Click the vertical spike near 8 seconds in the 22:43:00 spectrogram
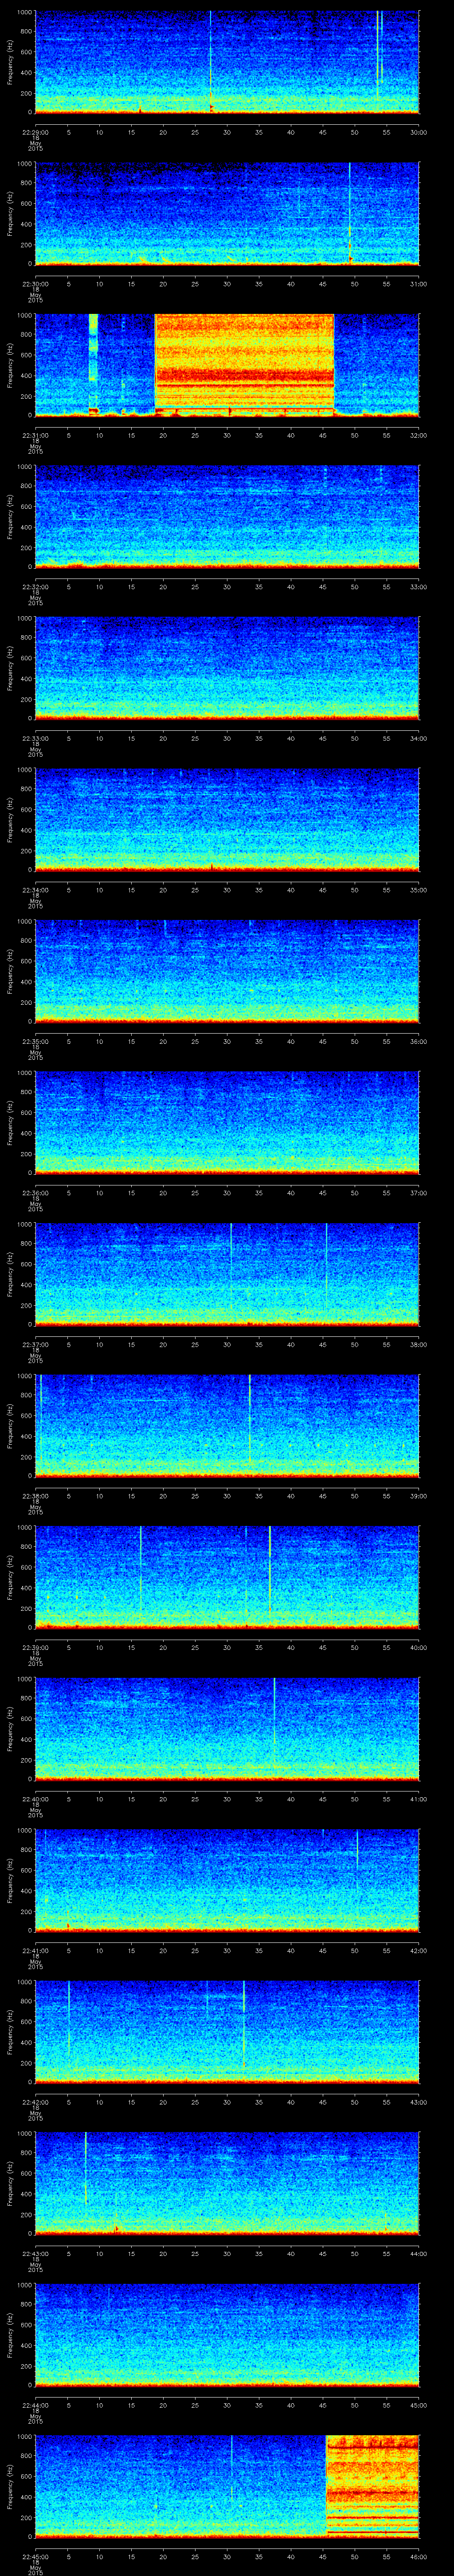454x2576 pixels. 86,2168
